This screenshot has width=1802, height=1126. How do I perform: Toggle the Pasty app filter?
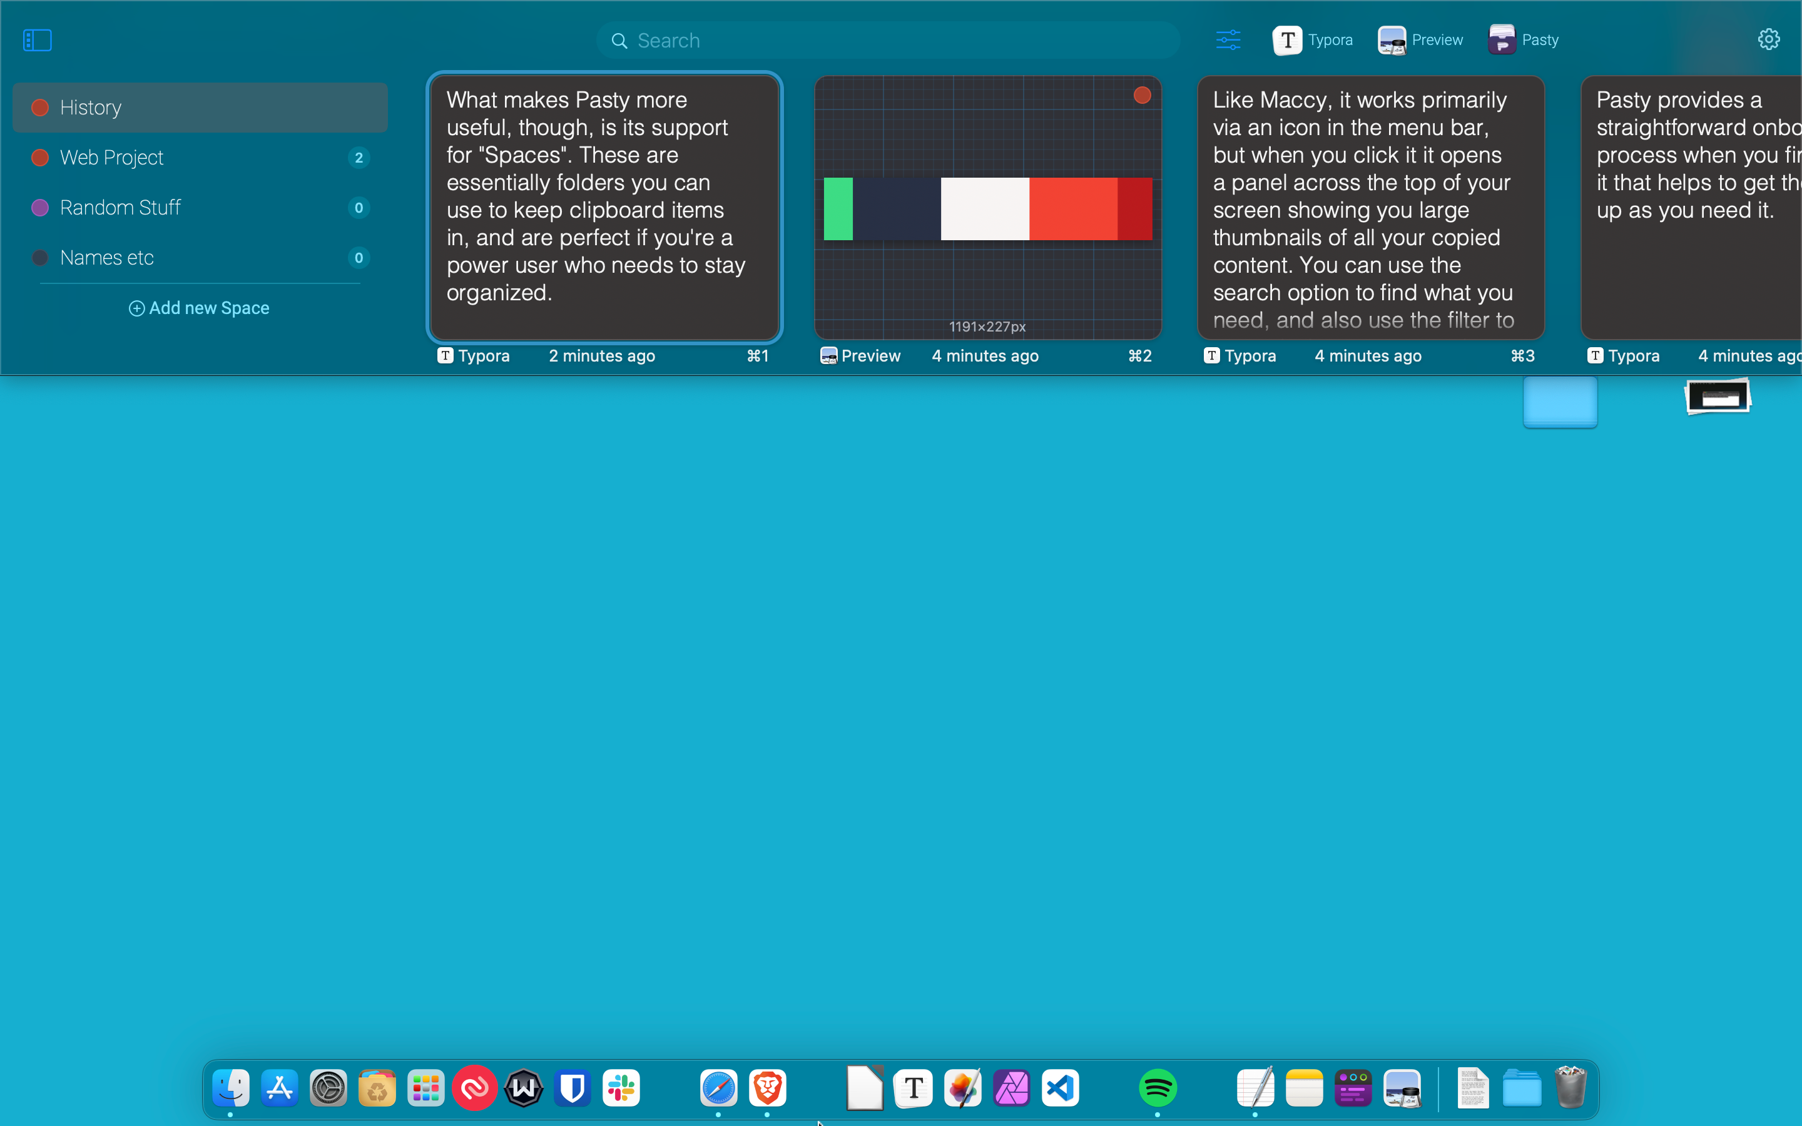coord(1523,39)
